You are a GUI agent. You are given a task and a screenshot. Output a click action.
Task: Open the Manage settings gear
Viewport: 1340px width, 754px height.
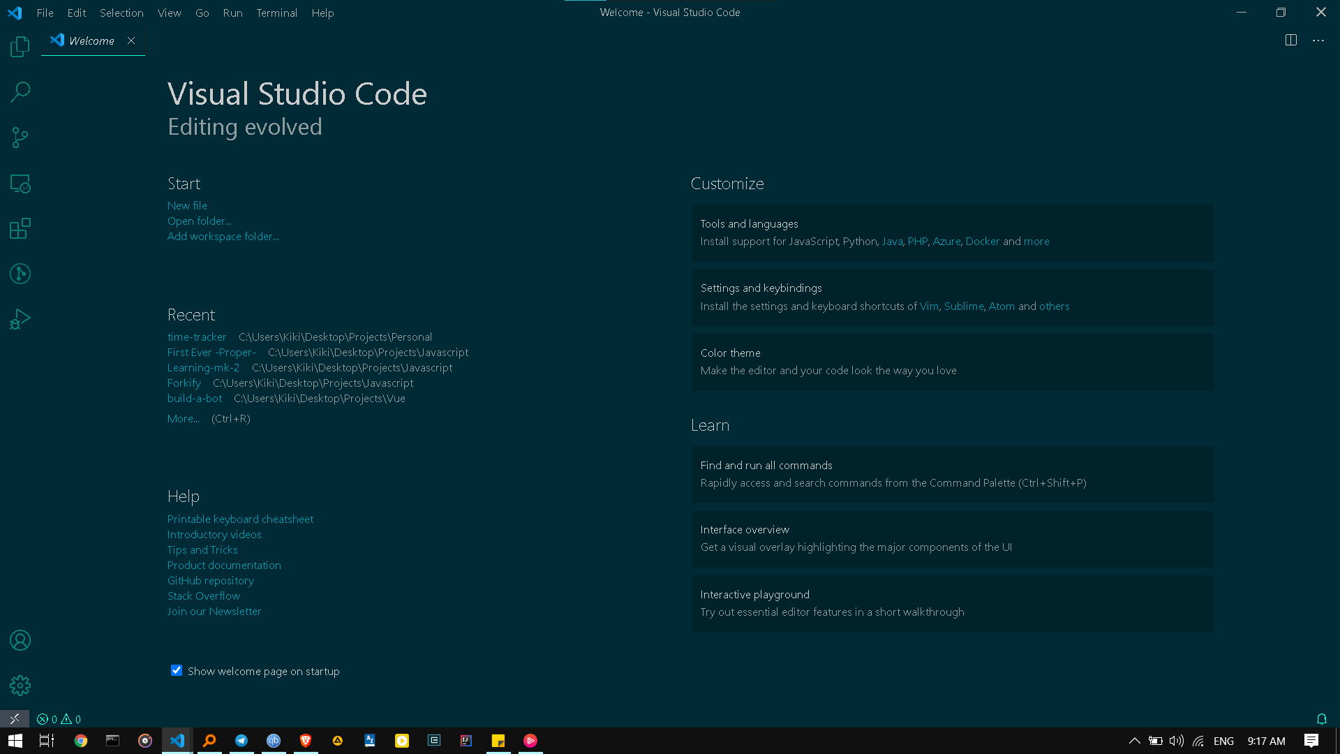20,686
